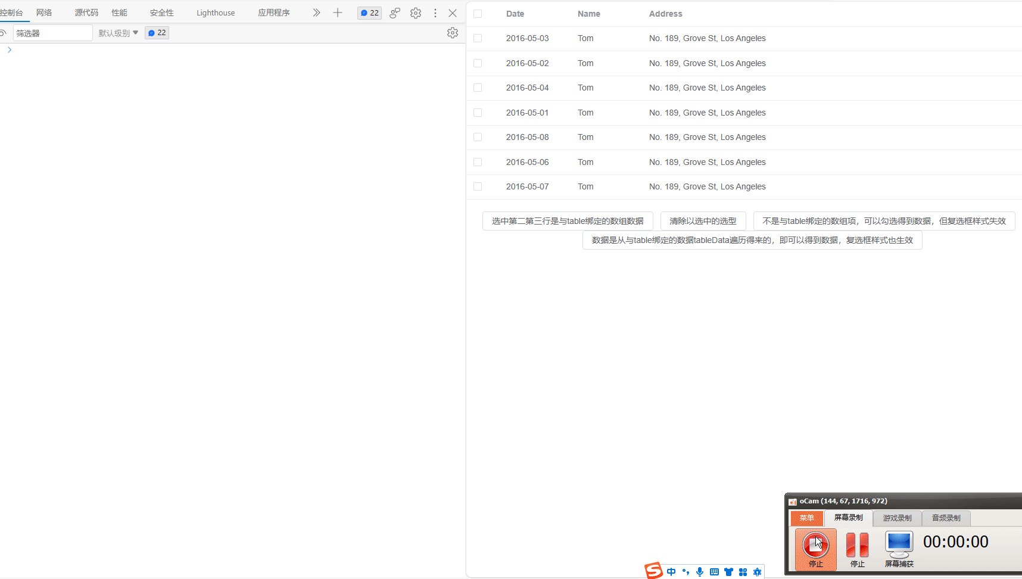Toggle the live expression eye icon
Screen dimensions: 1022x579
pyautogui.click(x=2, y=33)
